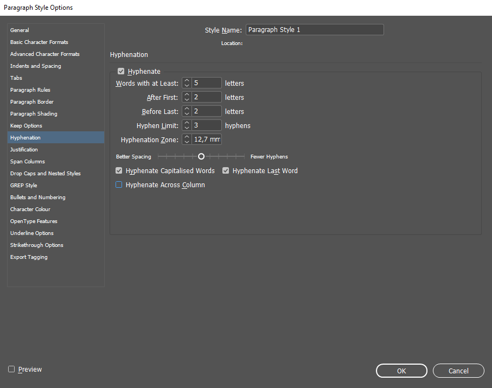Cancel the Paragraph Style Options dialog
492x388 pixels.
click(458, 371)
